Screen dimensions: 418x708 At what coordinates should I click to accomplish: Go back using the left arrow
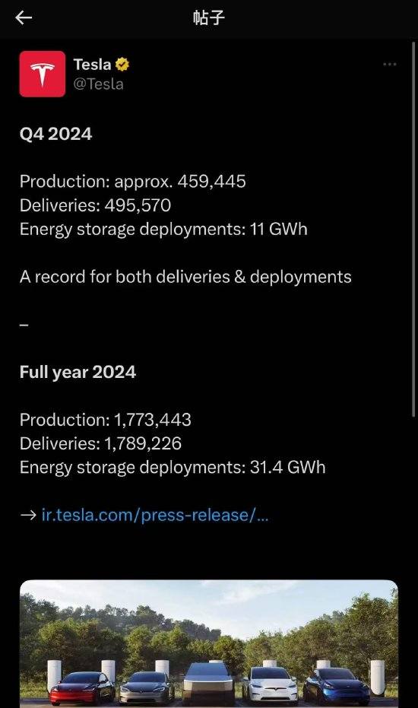pyautogui.click(x=24, y=18)
